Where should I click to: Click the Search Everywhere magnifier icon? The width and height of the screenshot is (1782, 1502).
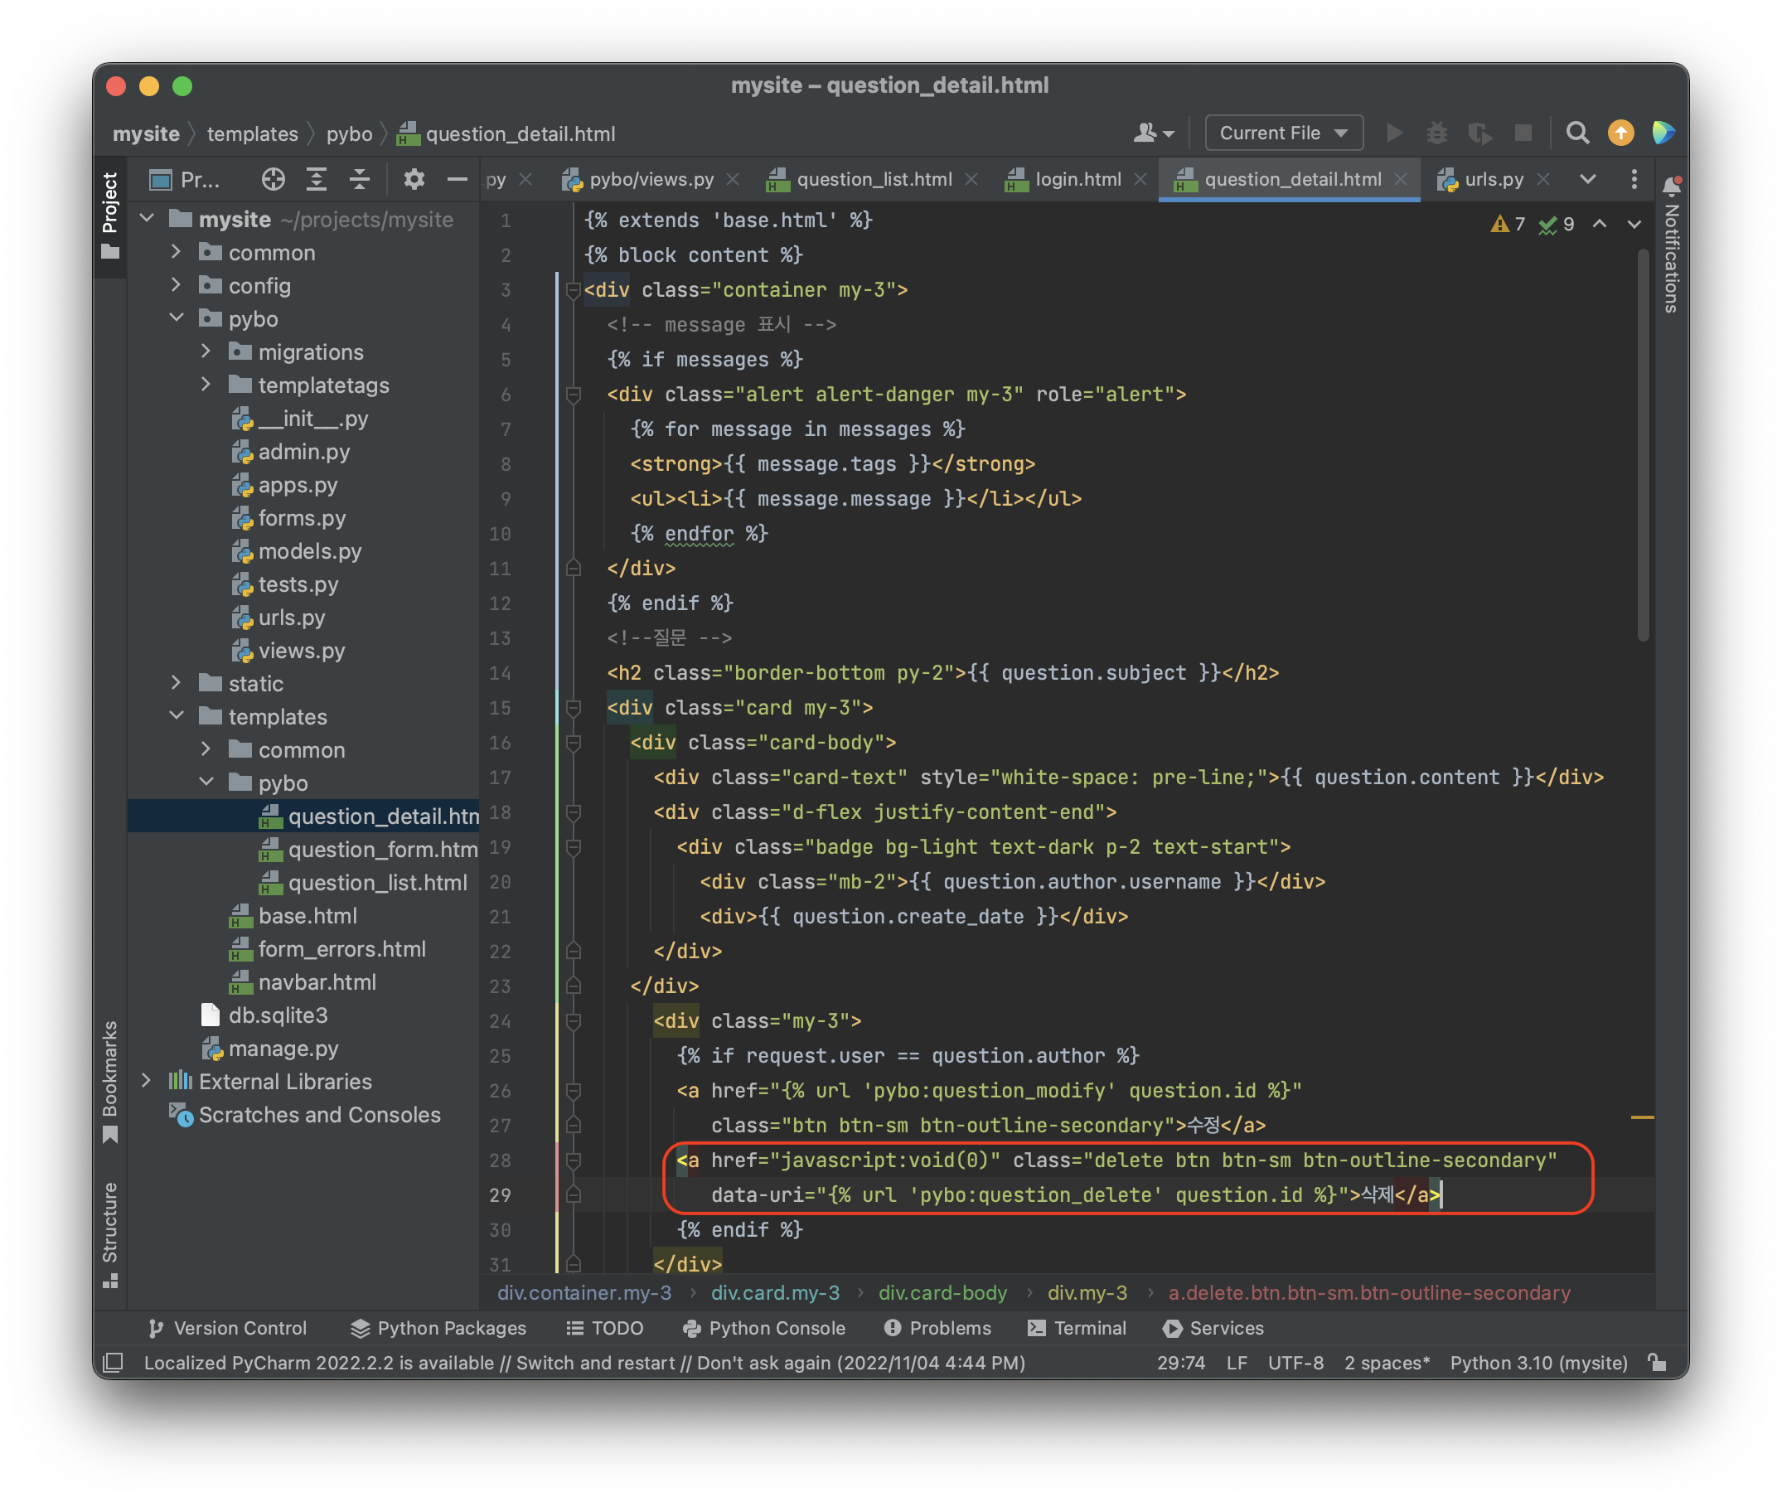1576,133
